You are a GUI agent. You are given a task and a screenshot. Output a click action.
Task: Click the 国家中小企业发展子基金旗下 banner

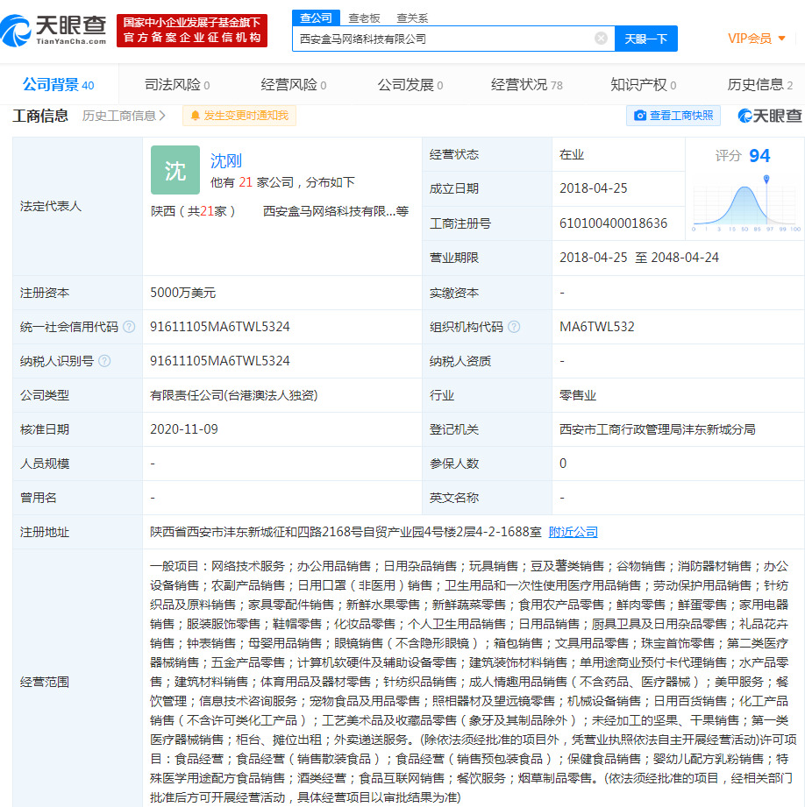[192, 31]
